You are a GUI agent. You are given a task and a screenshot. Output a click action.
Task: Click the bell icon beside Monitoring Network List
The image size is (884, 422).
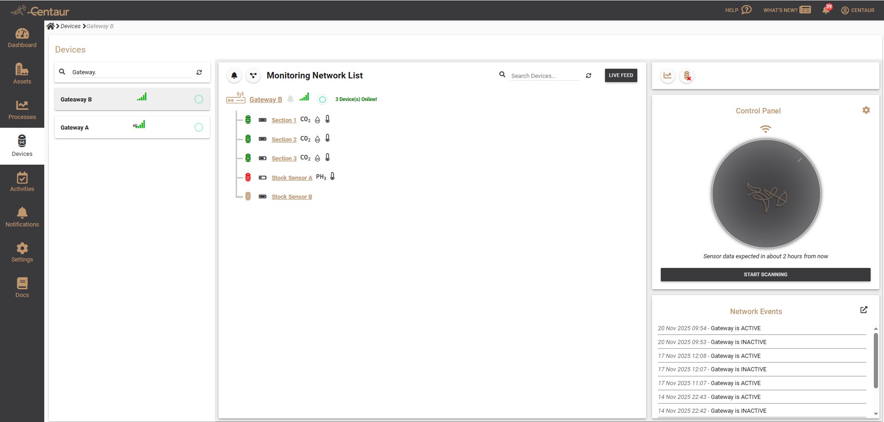pos(234,75)
